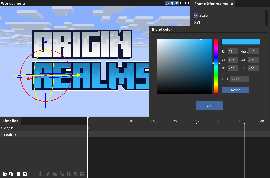Click the Reset color button
Screen dimensions: 270x178
tap(235, 90)
